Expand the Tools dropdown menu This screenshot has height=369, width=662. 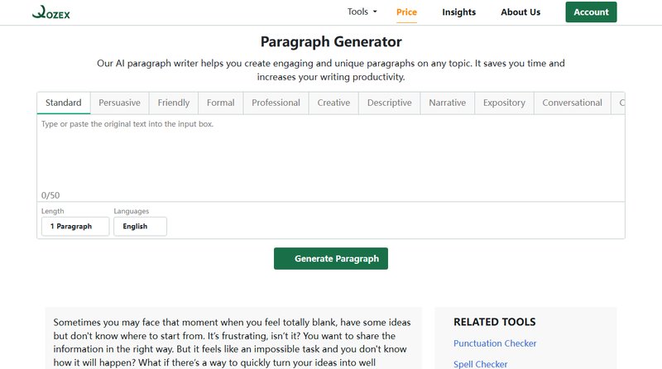[x=362, y=12]
